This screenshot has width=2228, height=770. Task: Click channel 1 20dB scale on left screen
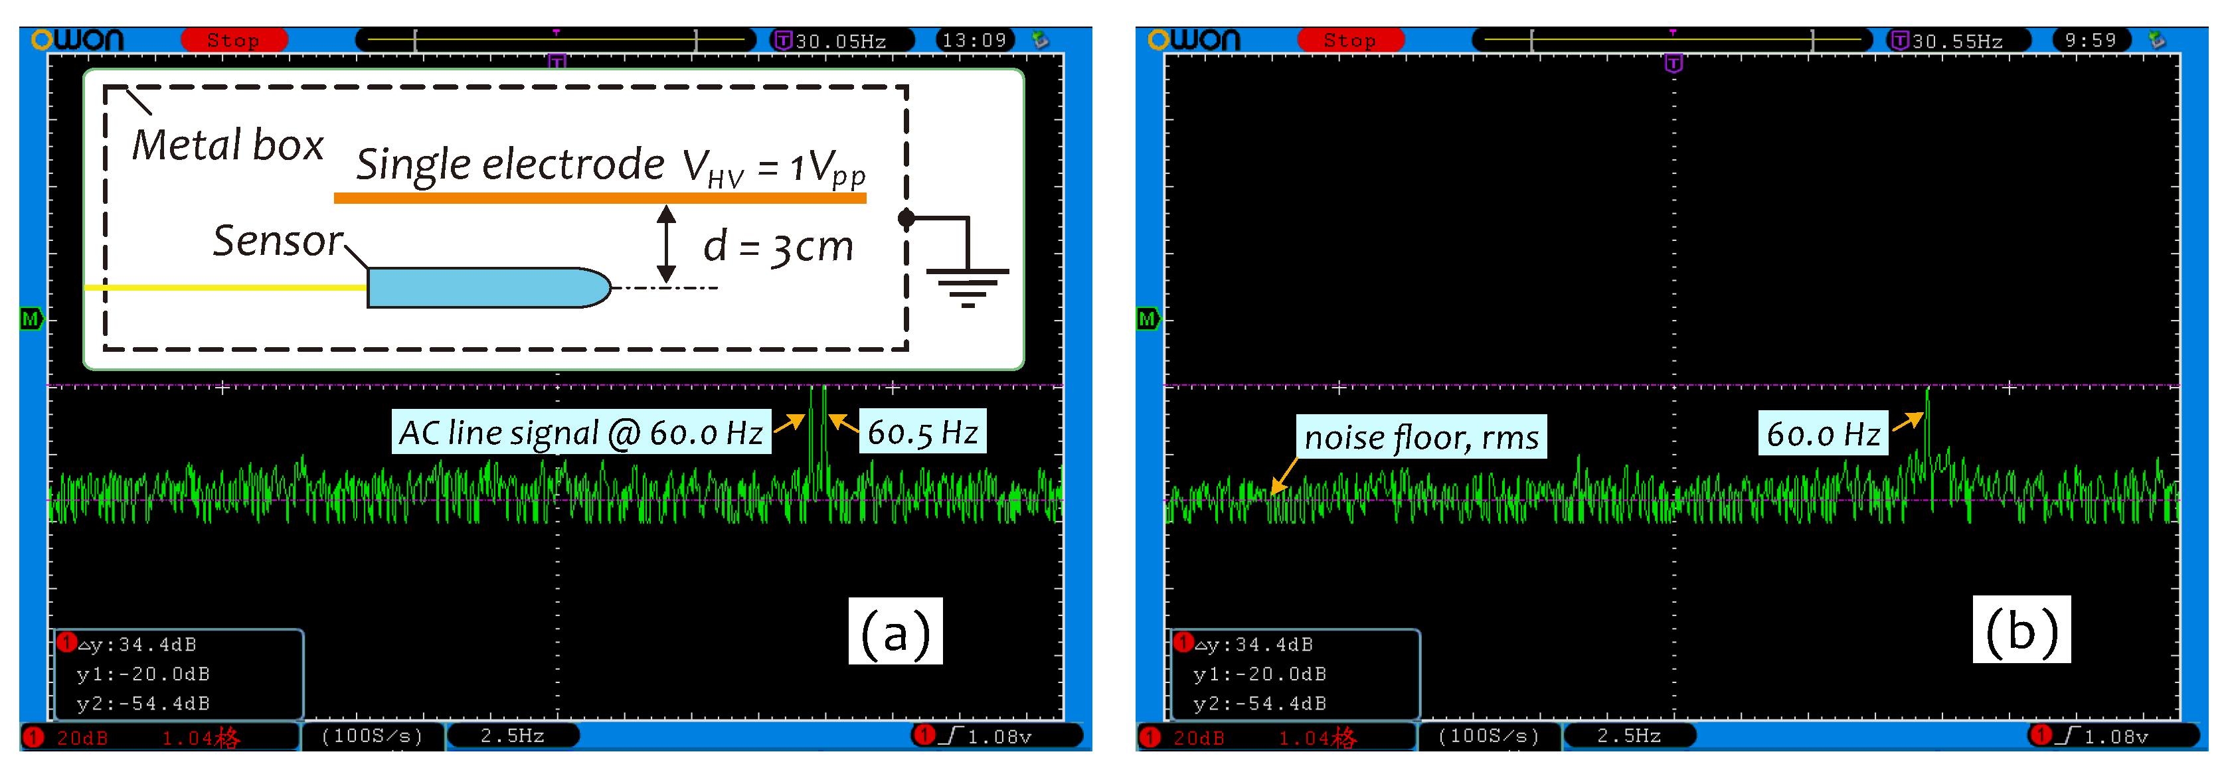point(82,737)
